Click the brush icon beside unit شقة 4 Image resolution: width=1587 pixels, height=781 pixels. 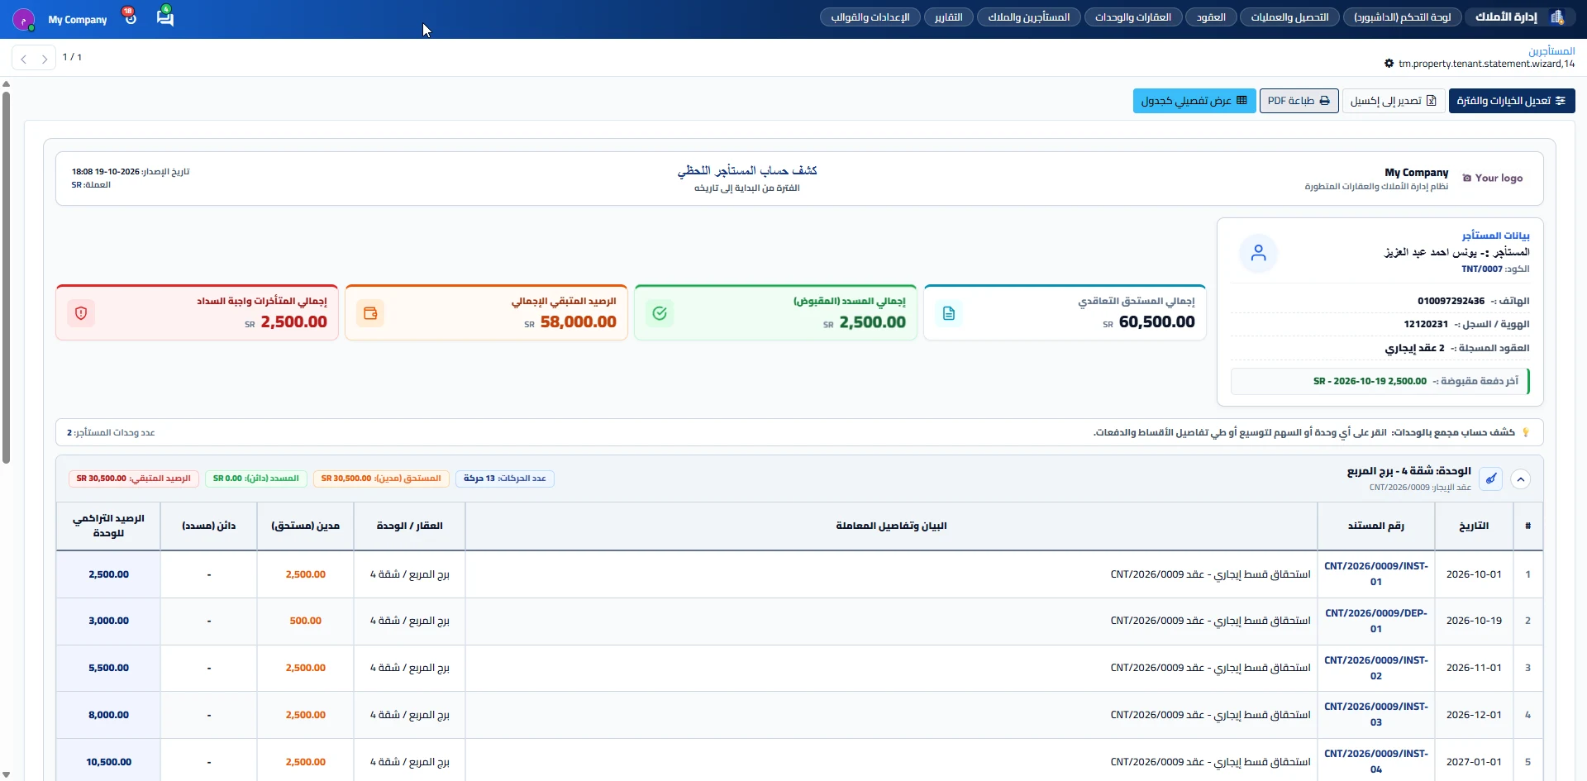point(1491,479)
